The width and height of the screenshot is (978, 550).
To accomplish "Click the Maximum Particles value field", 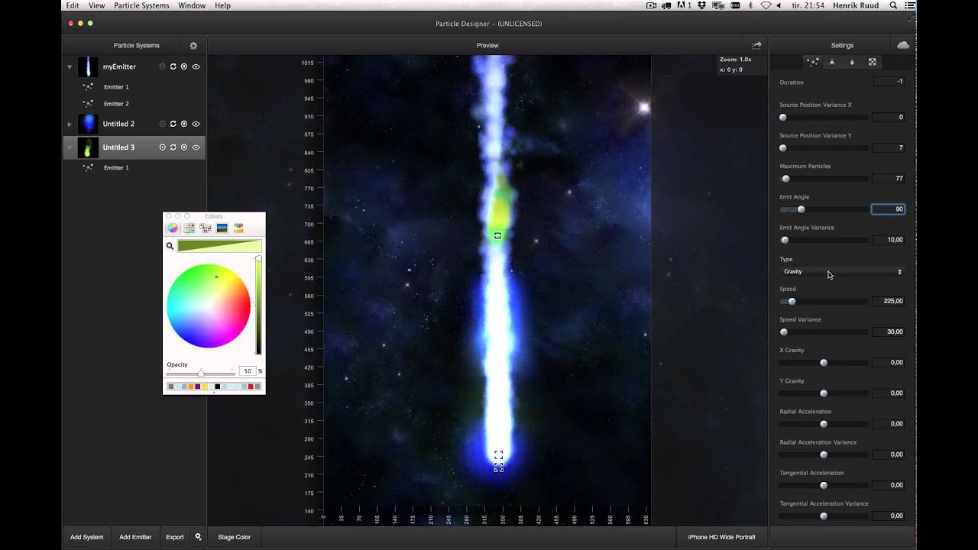I will coord(889,179).
